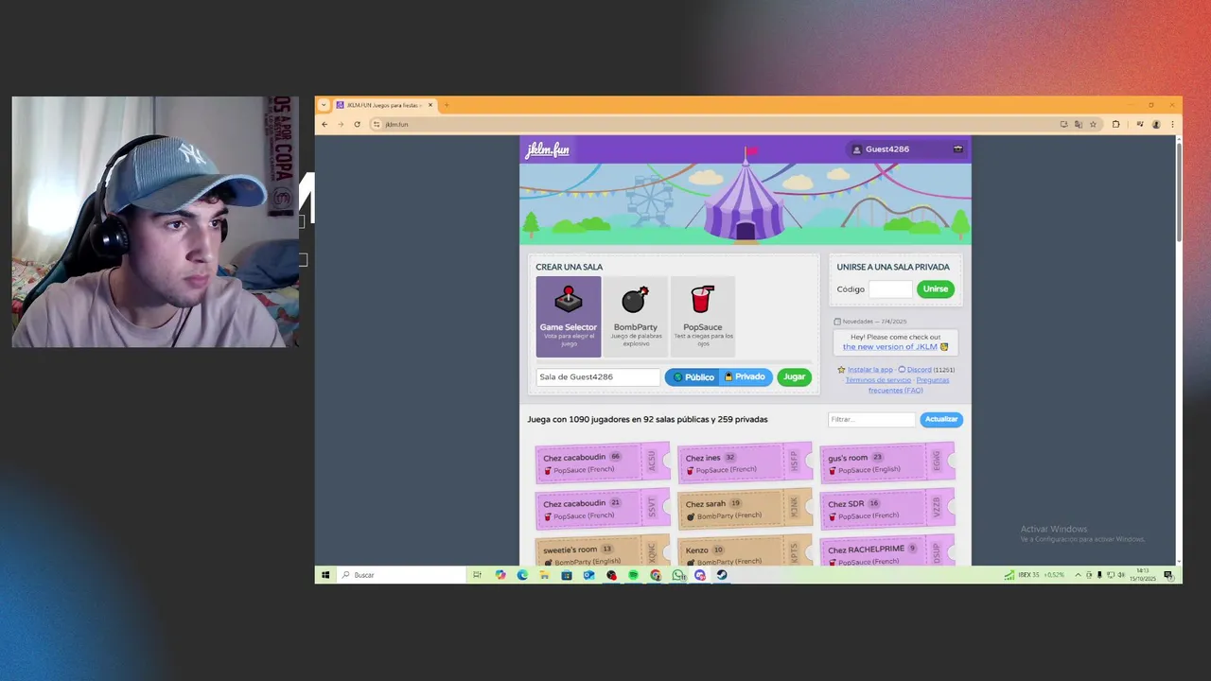Open the Windows Start menu
1211x681 pixels.
click(x=325, y=575)
